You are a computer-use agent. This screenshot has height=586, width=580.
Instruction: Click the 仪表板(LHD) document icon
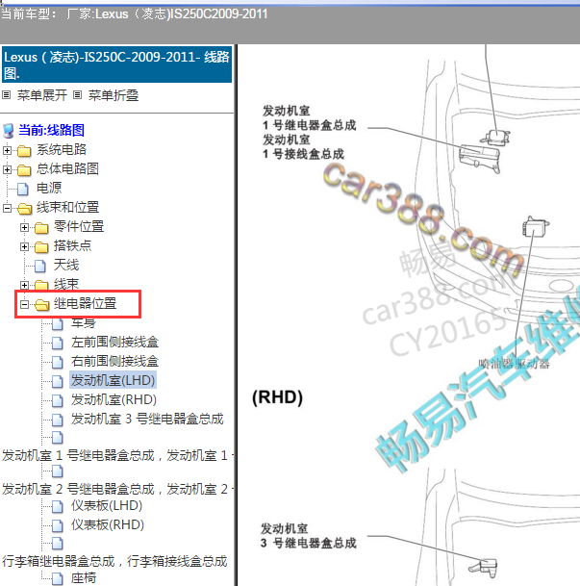pos(58,507)
